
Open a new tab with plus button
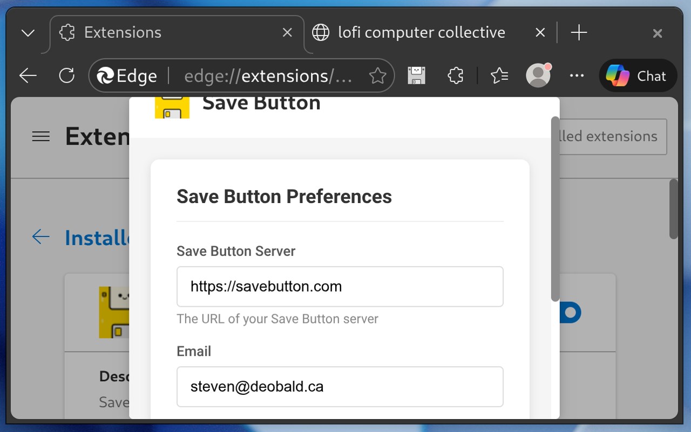[x=579, y=33]
